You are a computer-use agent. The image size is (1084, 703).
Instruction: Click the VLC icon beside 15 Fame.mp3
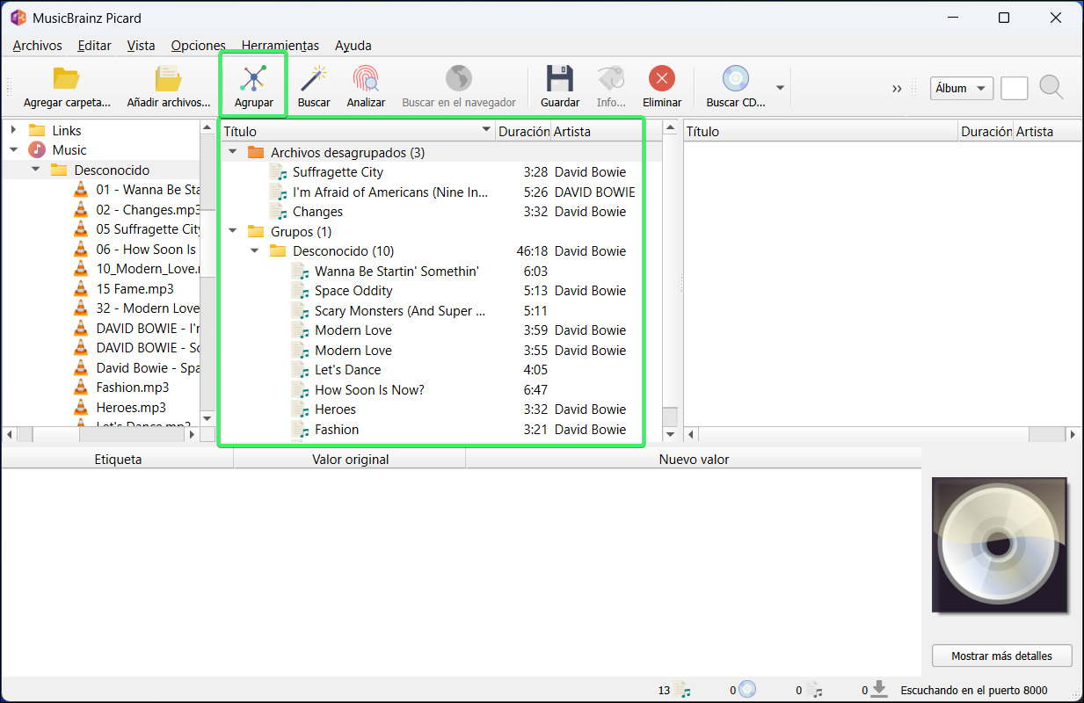click(81, 288)
